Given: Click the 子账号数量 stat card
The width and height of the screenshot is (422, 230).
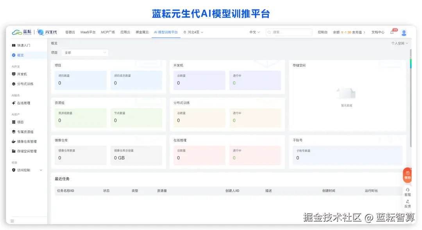Looking at the screenshot, I should (x=347, y=155).
